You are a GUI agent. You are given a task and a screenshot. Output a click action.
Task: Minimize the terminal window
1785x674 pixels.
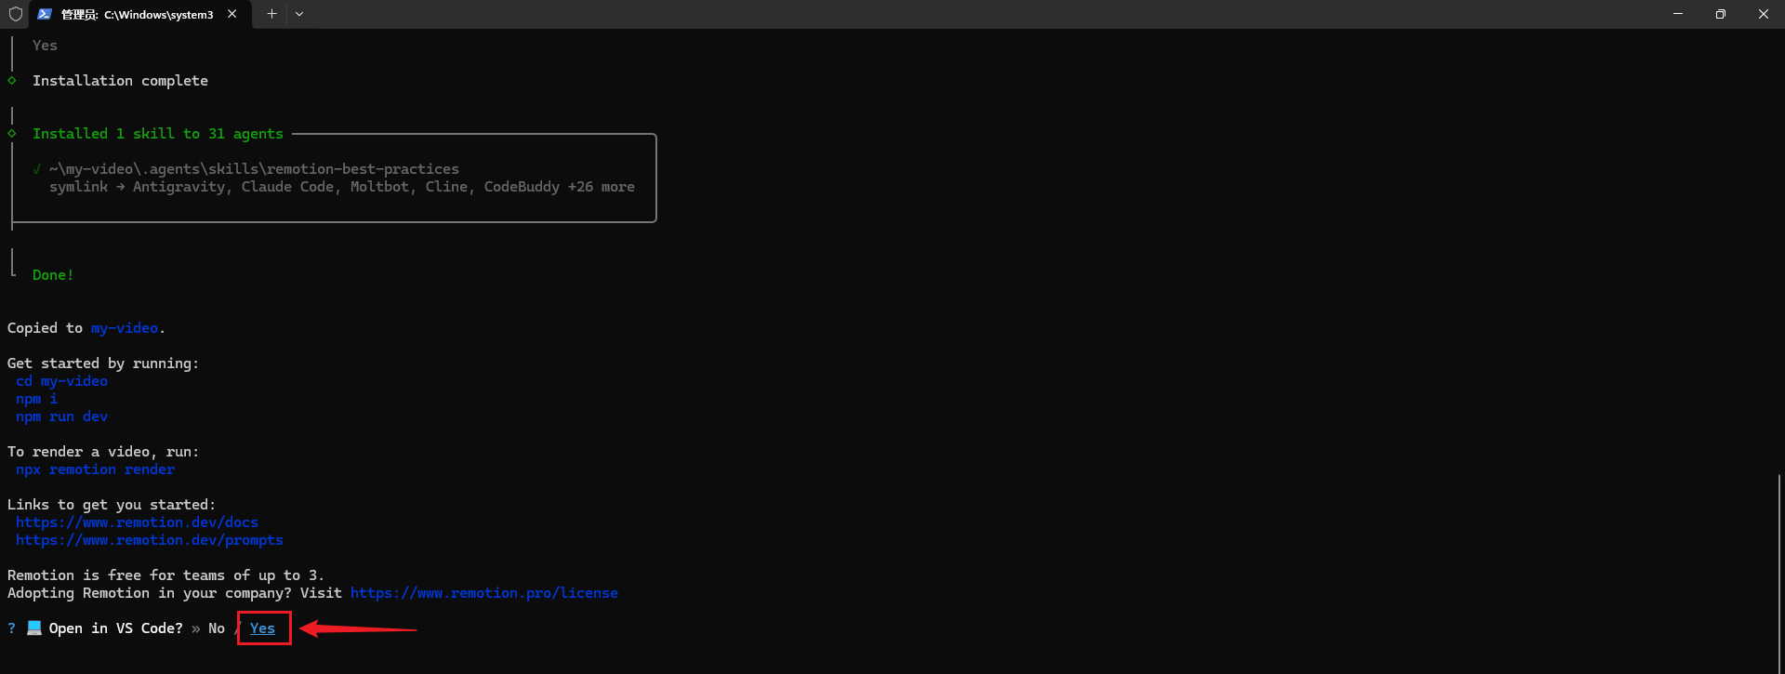tap(1678, 14)
